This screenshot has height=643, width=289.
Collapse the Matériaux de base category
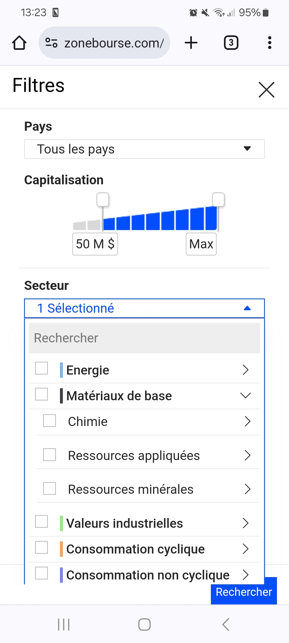click(245, 395)
